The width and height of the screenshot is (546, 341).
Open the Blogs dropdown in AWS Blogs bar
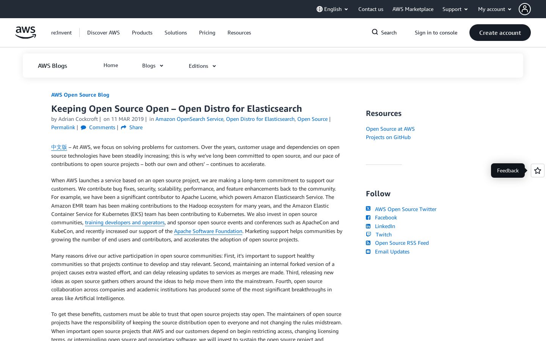point(153,66)
